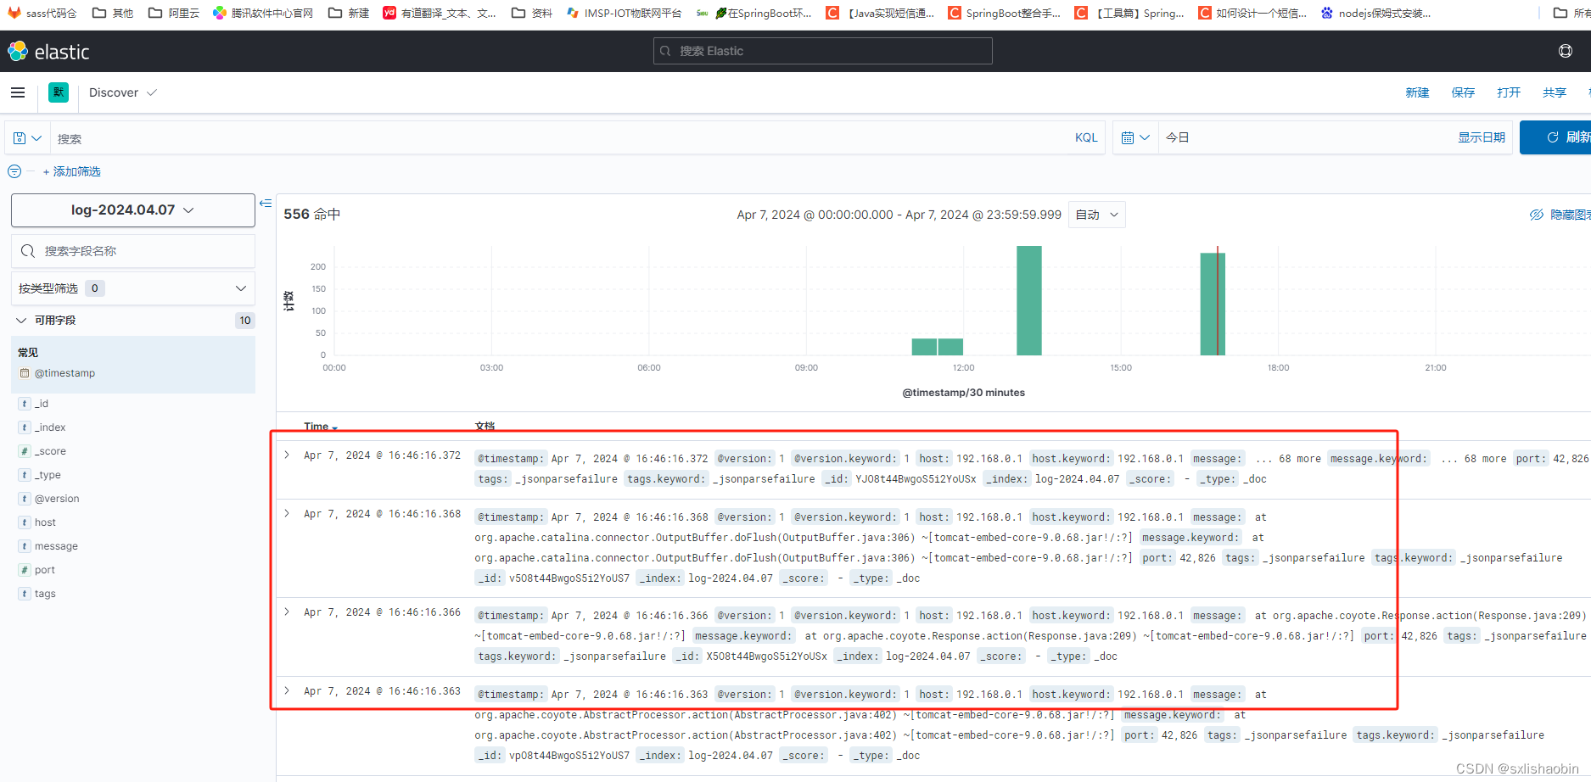
Task: Sort by the Time column header
Action: pyautogui.click(x=321, y=427)
